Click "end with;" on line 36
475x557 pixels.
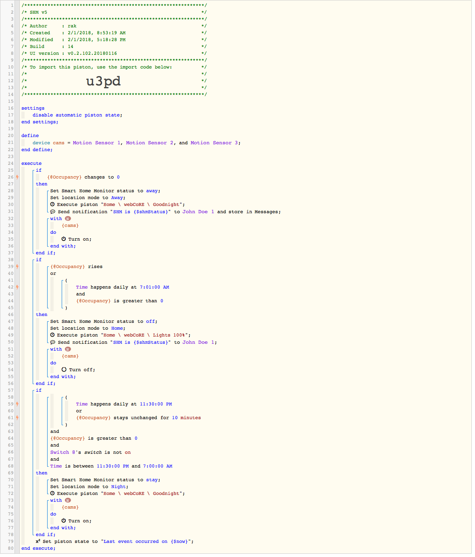63,246
